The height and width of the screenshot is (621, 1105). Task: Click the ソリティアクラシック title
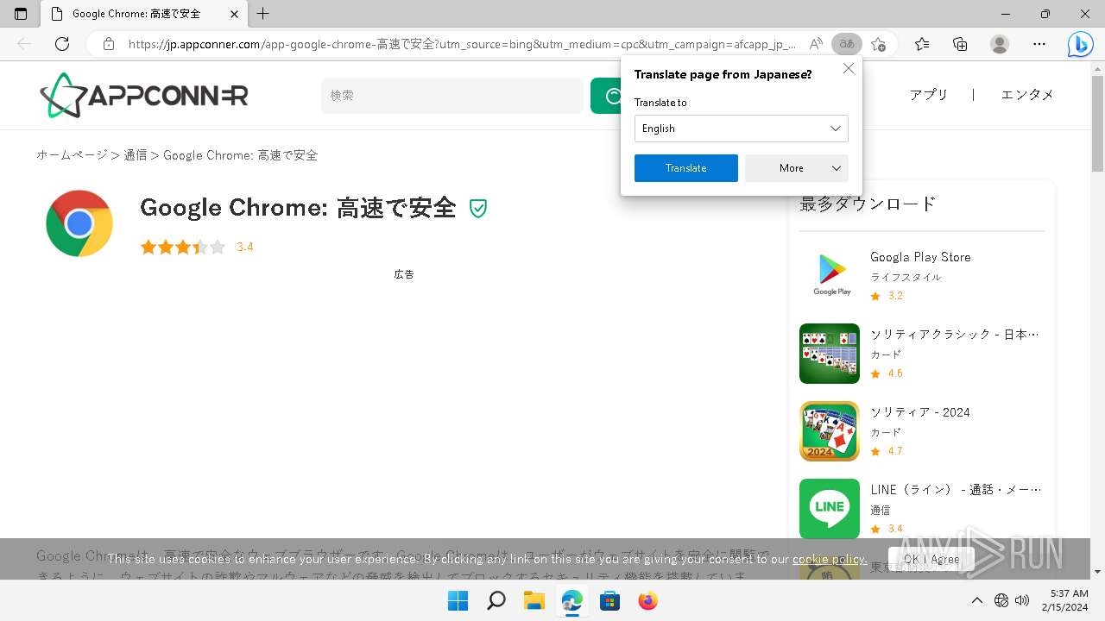click(955, 335)
